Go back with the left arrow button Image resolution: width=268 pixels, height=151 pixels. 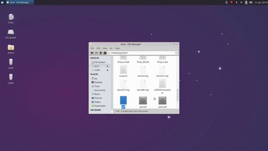coord(92,53)
